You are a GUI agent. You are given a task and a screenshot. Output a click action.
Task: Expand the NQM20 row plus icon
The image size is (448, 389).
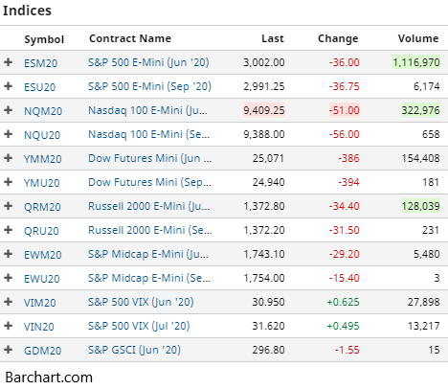(9, 110)
